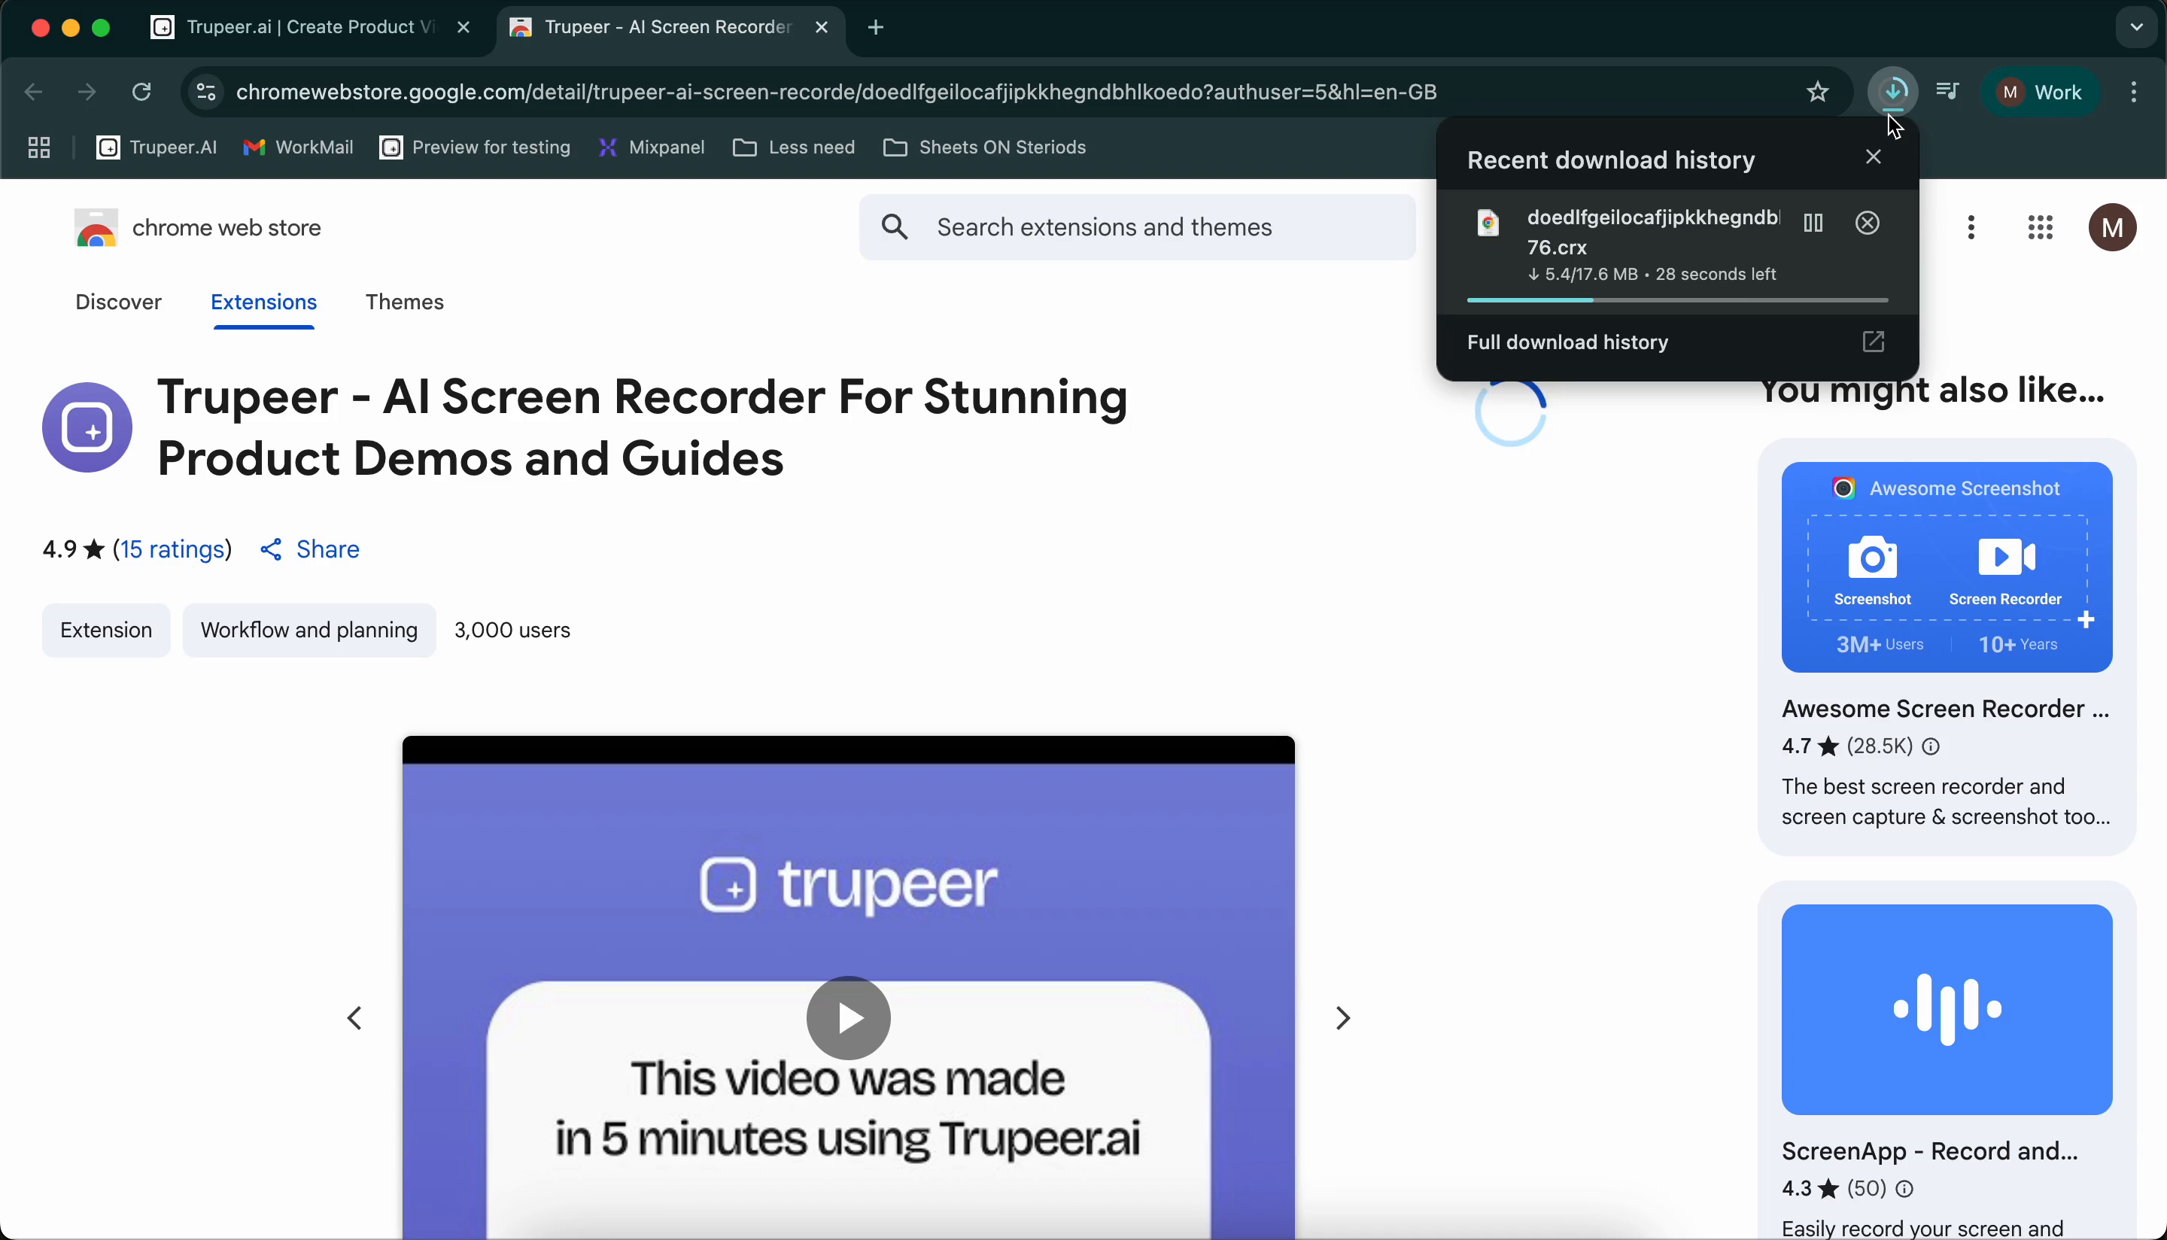Image resolution: width=2167 pixels, height=1240 pixels.
Task: Toggle site information via the lock icon
Action: (x=205, y=92)
